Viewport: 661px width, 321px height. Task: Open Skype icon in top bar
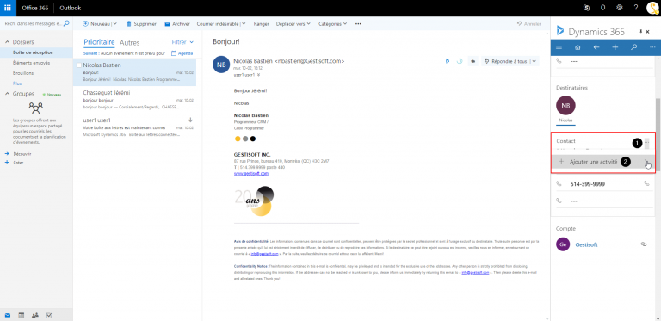click(586, 8)
